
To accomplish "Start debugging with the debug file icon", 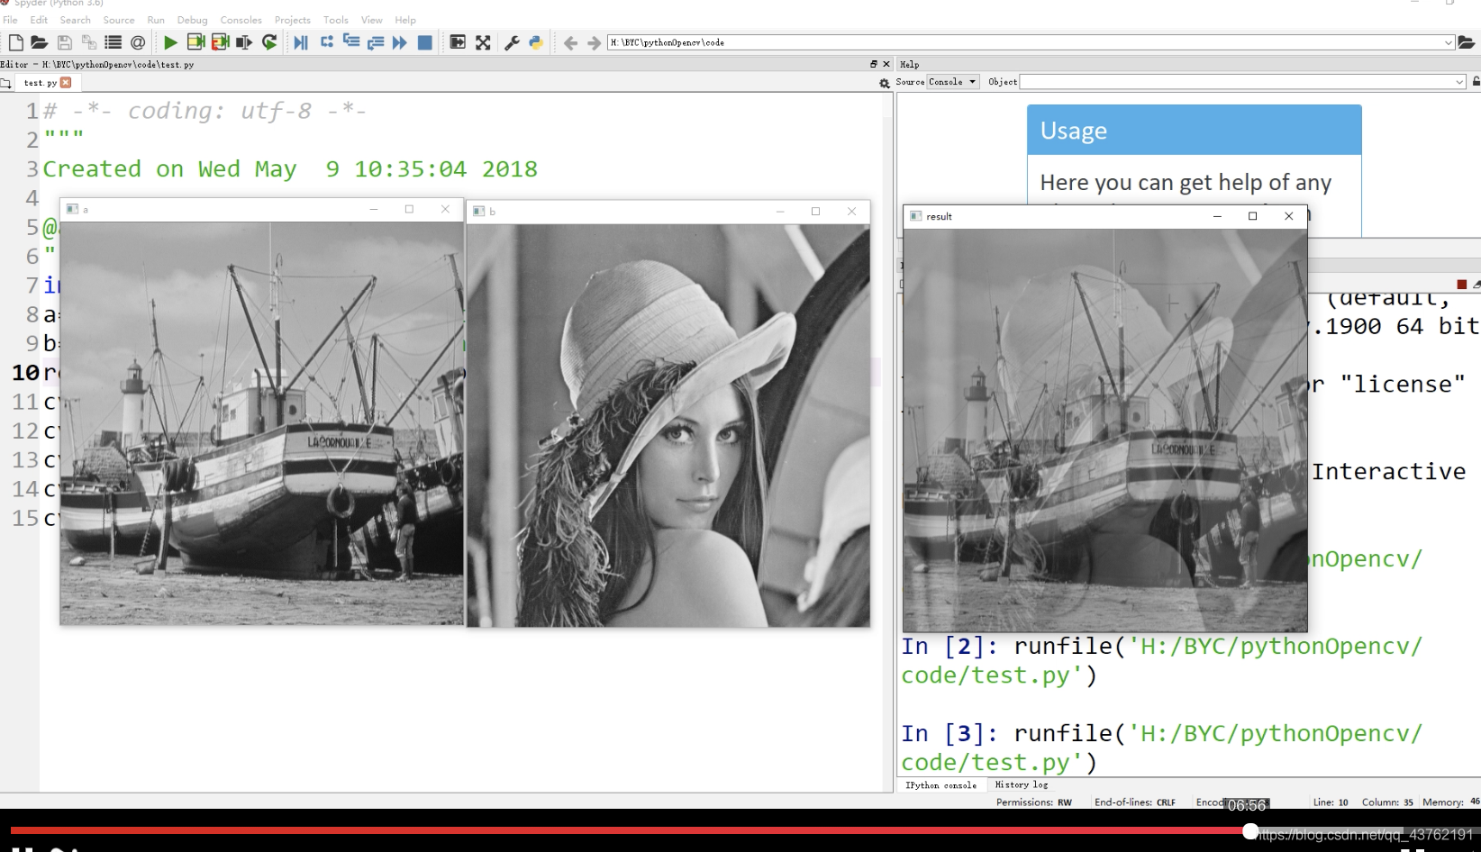I will point(301,42).
